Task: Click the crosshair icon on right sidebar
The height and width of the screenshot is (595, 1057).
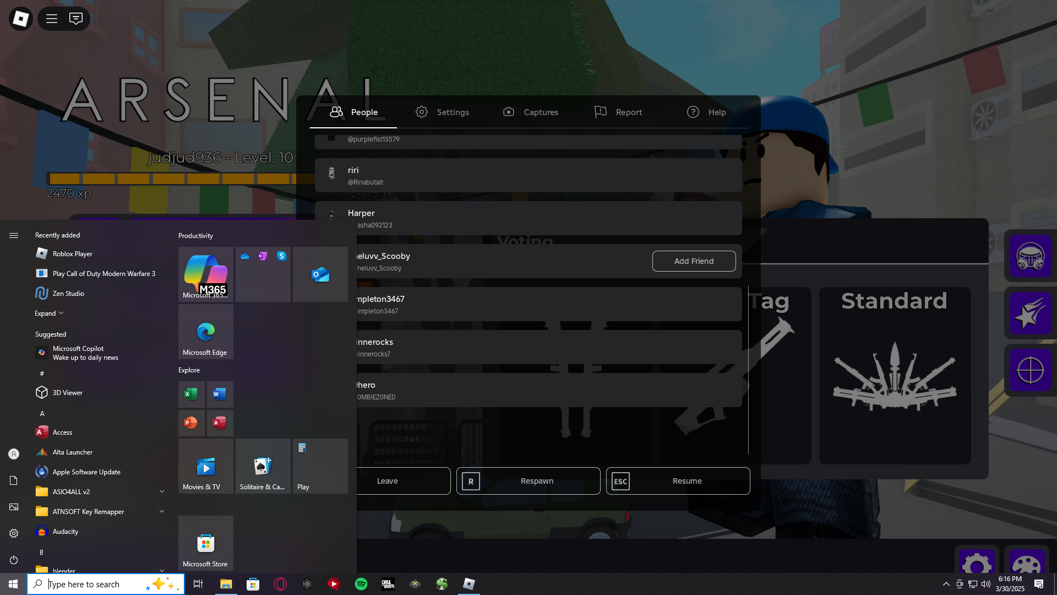Action: click(1030, 370)
